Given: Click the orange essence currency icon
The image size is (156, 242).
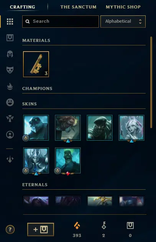Looking at the screenshot, I should (77, 225).
